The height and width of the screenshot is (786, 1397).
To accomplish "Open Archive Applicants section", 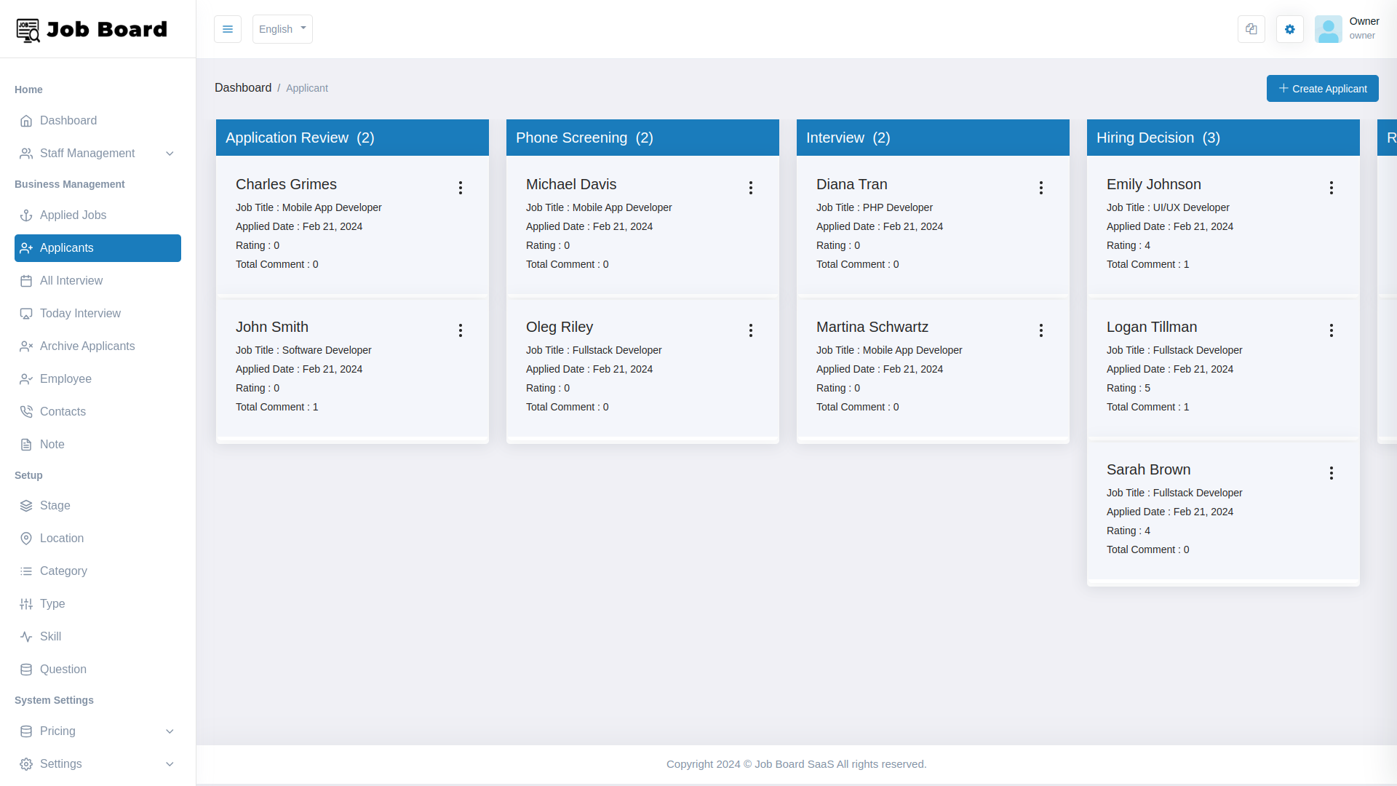I will click(x=87, y=346).
